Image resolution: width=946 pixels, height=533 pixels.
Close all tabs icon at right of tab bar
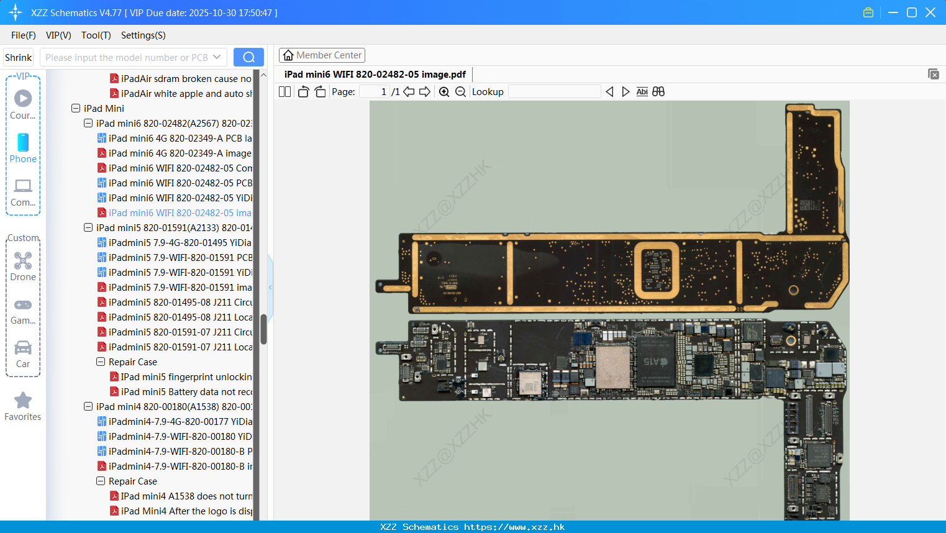click(933, 74)
